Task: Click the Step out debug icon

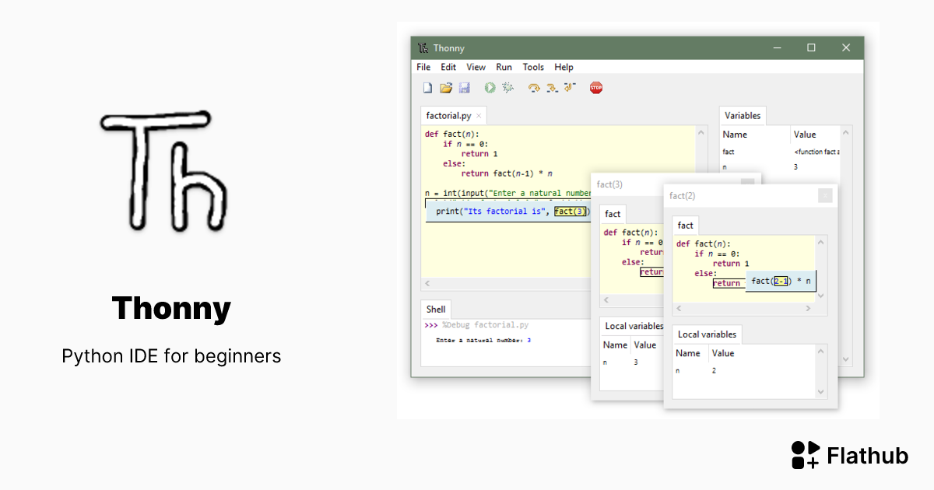Action: click(x=570, y=88)
